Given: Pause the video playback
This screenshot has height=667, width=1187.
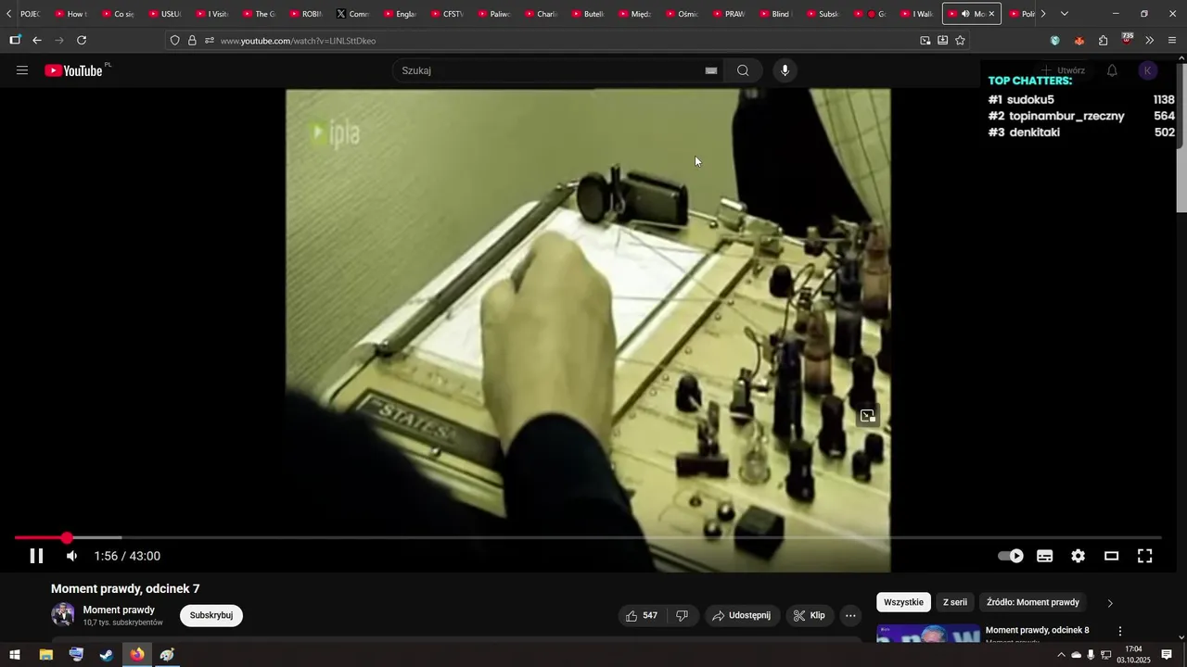Looking at the screenshot, I should tap(36, 556).
